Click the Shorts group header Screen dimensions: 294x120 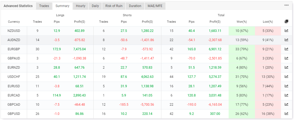click(127, 15)
